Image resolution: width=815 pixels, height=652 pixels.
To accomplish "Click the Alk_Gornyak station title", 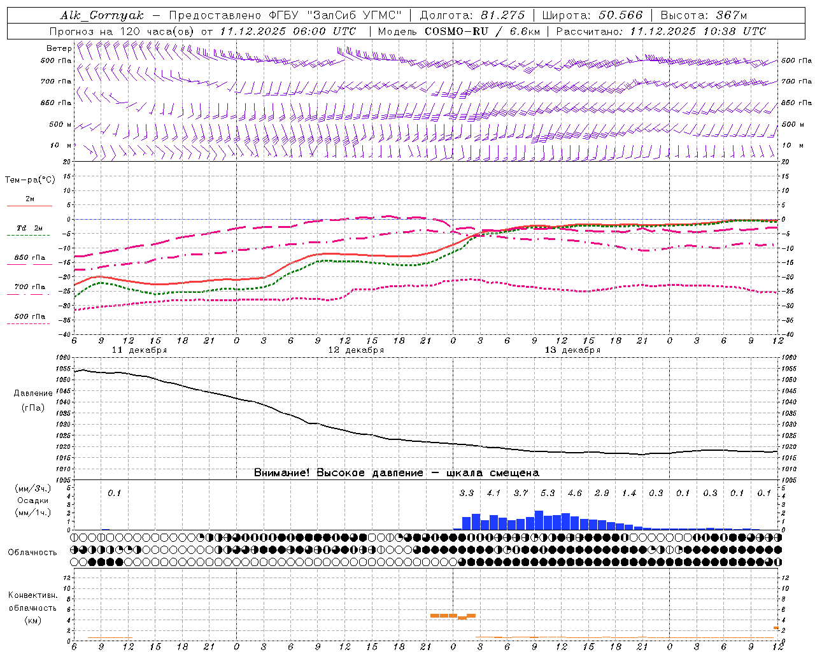I will [103, 15].
